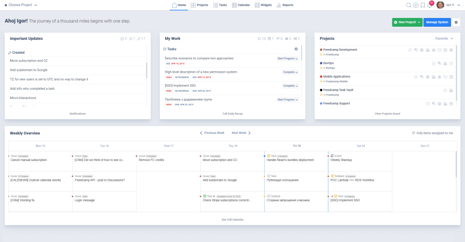Screen dimensions: 465x242
Task: Open notifications bell with red badge
Action: tap(430, 5)
